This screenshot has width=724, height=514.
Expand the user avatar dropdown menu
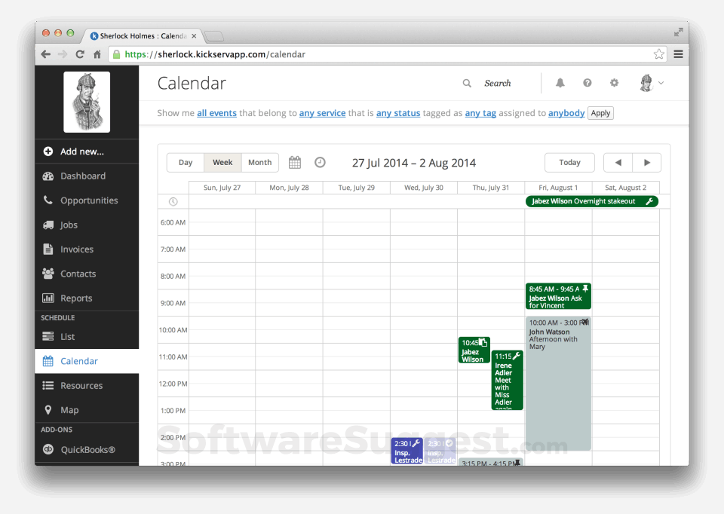click(652, 83)
